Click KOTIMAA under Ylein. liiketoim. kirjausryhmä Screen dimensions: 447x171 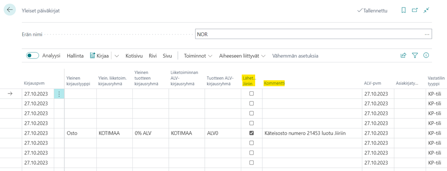pyautogui.click(x=114, y=133)
